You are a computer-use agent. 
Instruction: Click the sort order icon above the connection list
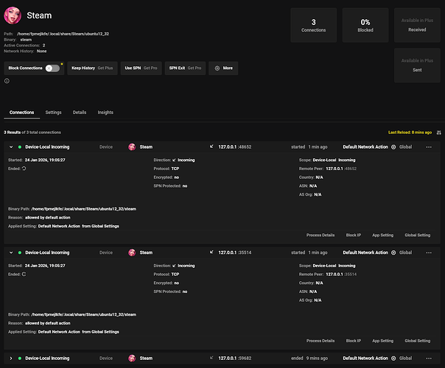(x=438, y=132)
